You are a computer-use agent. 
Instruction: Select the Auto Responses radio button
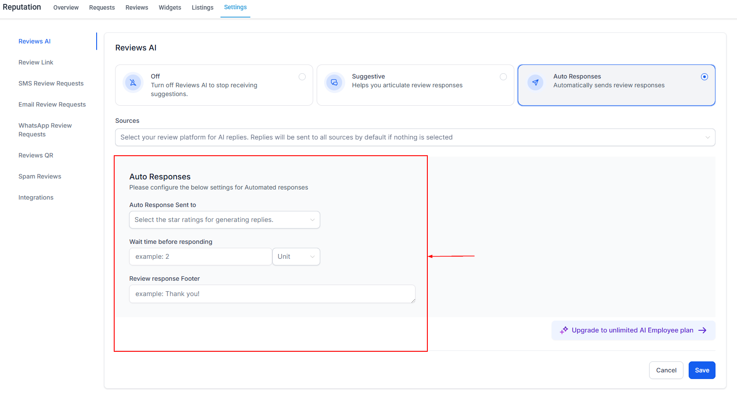point(704,77)
